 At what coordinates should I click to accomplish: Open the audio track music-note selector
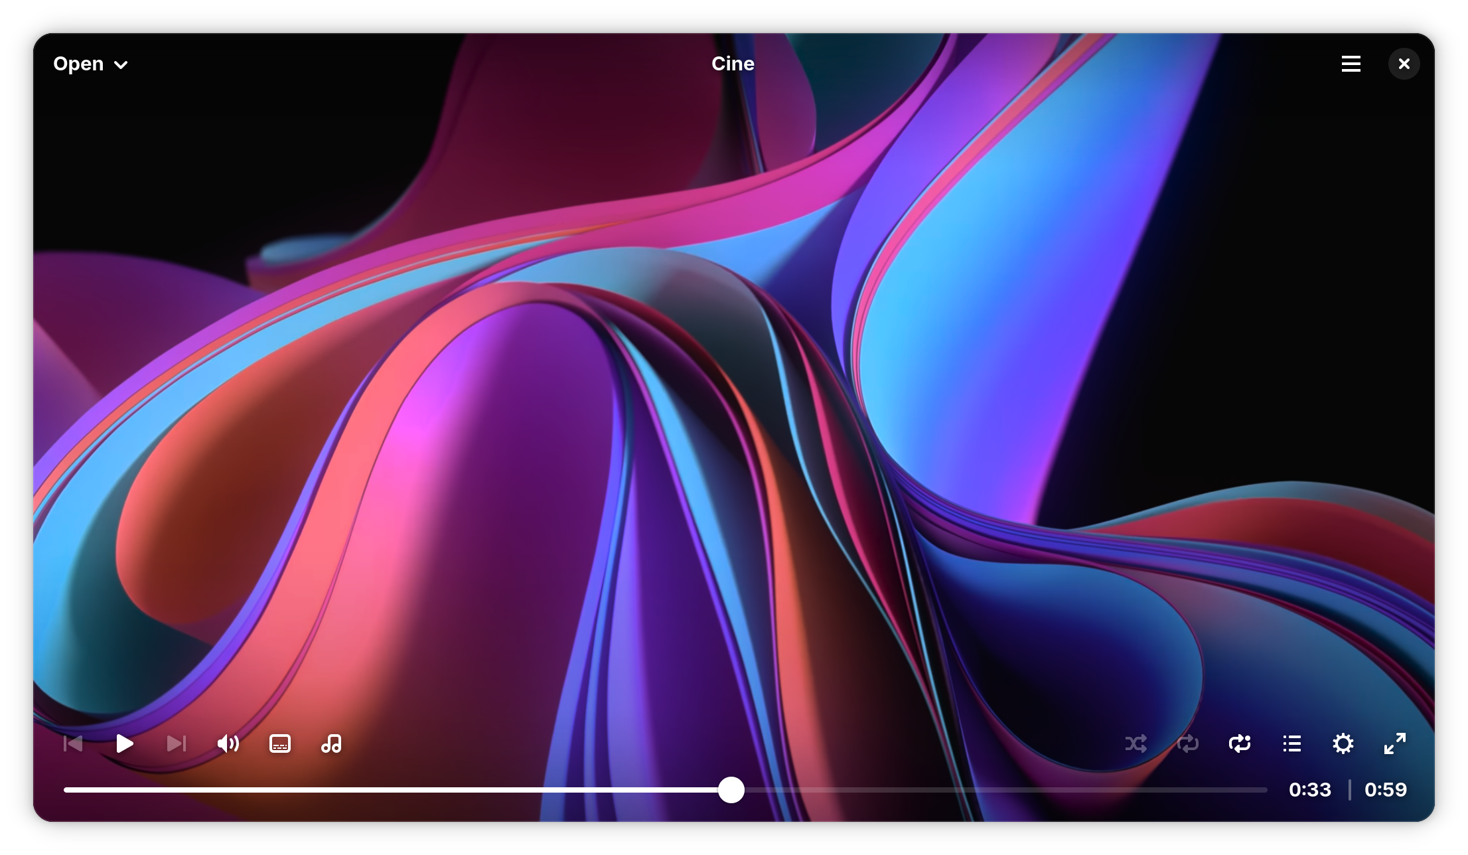tap(331, 743)
